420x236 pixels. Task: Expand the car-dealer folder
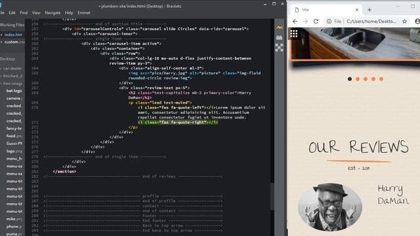pos(12,68)
